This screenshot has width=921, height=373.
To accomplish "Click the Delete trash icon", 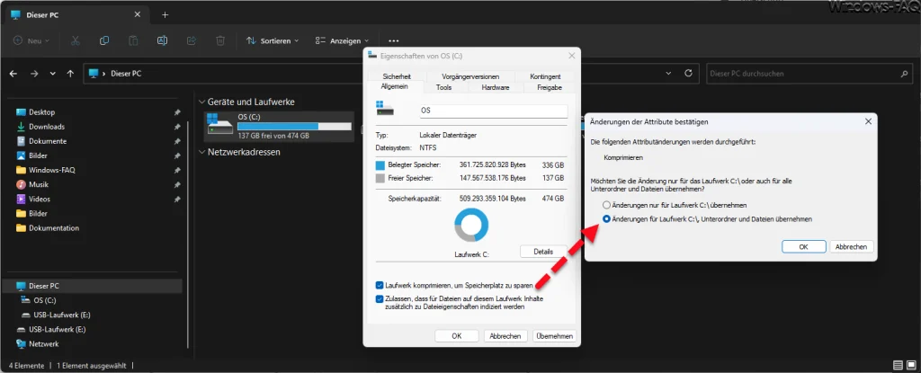I will pos(220,40).
